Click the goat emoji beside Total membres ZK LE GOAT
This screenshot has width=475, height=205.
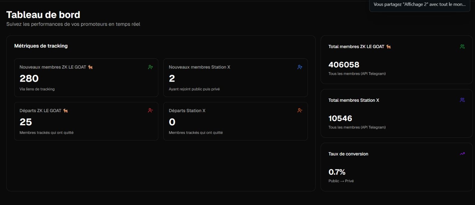tap(389, 47)
